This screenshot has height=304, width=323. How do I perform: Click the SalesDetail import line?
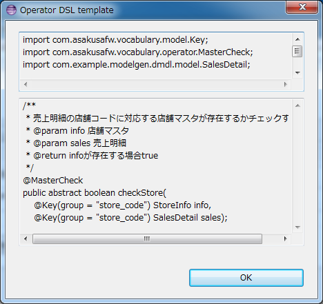[137, 65]
